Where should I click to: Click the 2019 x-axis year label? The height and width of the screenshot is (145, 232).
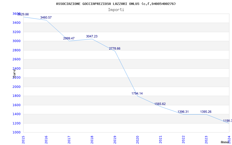pos(115,140)
